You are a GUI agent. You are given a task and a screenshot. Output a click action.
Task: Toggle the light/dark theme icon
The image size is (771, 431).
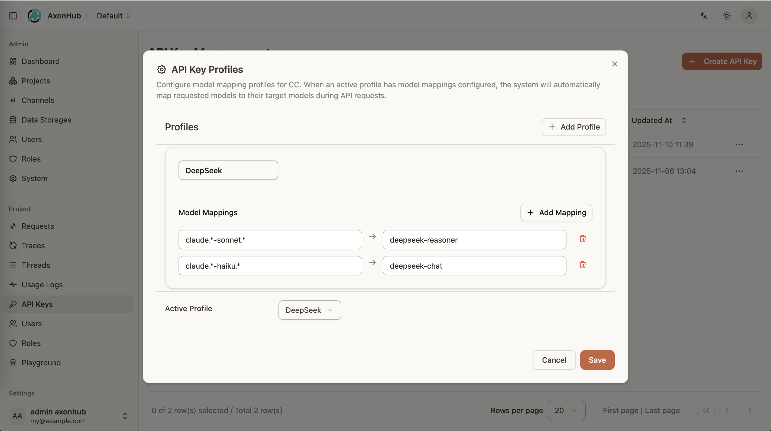[x=726, y=15]
